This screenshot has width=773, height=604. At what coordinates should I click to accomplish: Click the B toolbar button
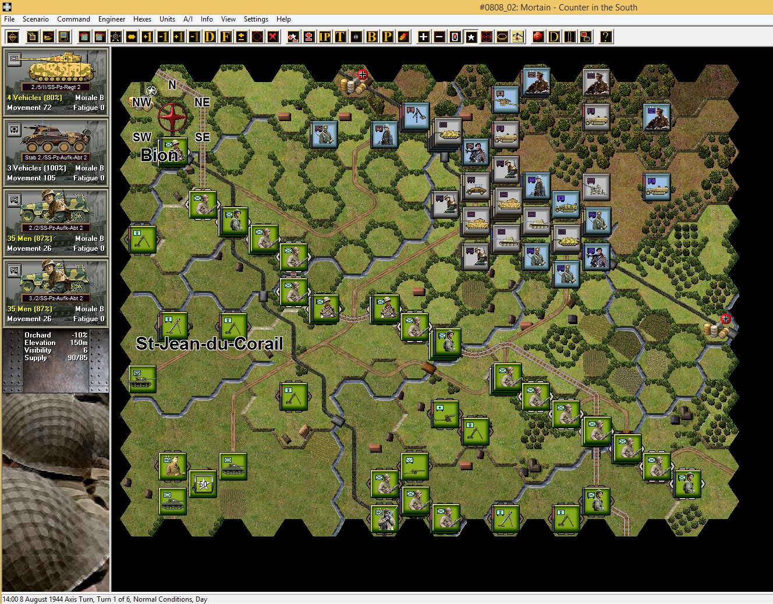(372, 37)
